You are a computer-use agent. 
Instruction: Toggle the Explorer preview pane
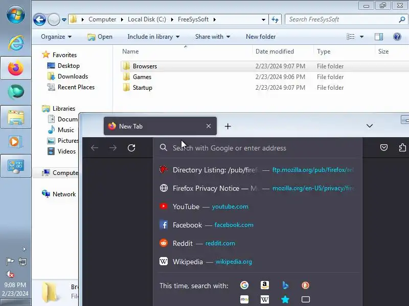[x=379, y=37]
